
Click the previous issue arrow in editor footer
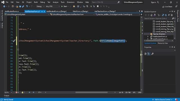30,92
